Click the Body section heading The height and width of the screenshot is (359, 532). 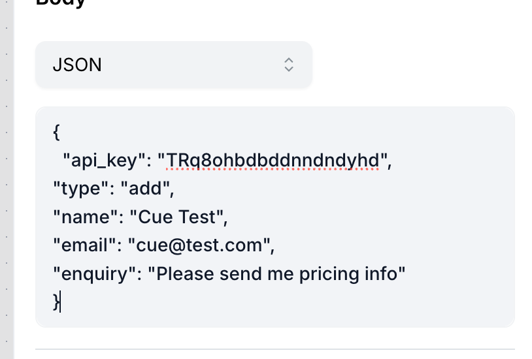pyautogui.click(x=60, y=3)
